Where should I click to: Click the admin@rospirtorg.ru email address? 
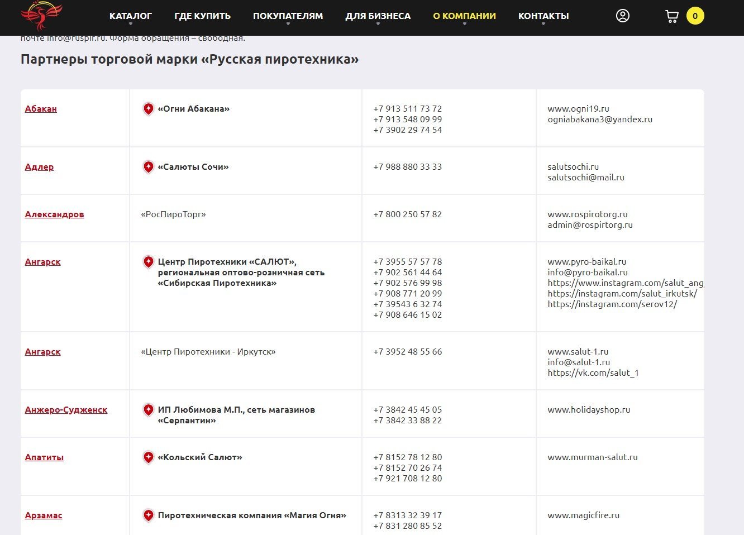coord(590,225)
